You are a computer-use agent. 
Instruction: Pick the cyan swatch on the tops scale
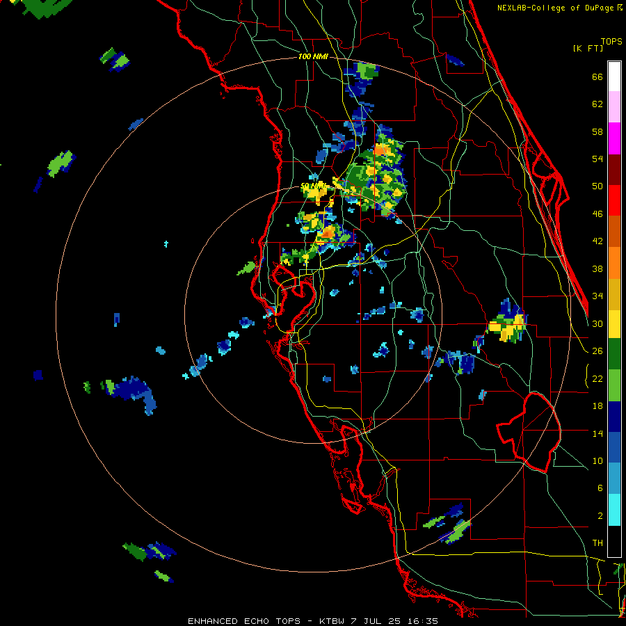614,510
